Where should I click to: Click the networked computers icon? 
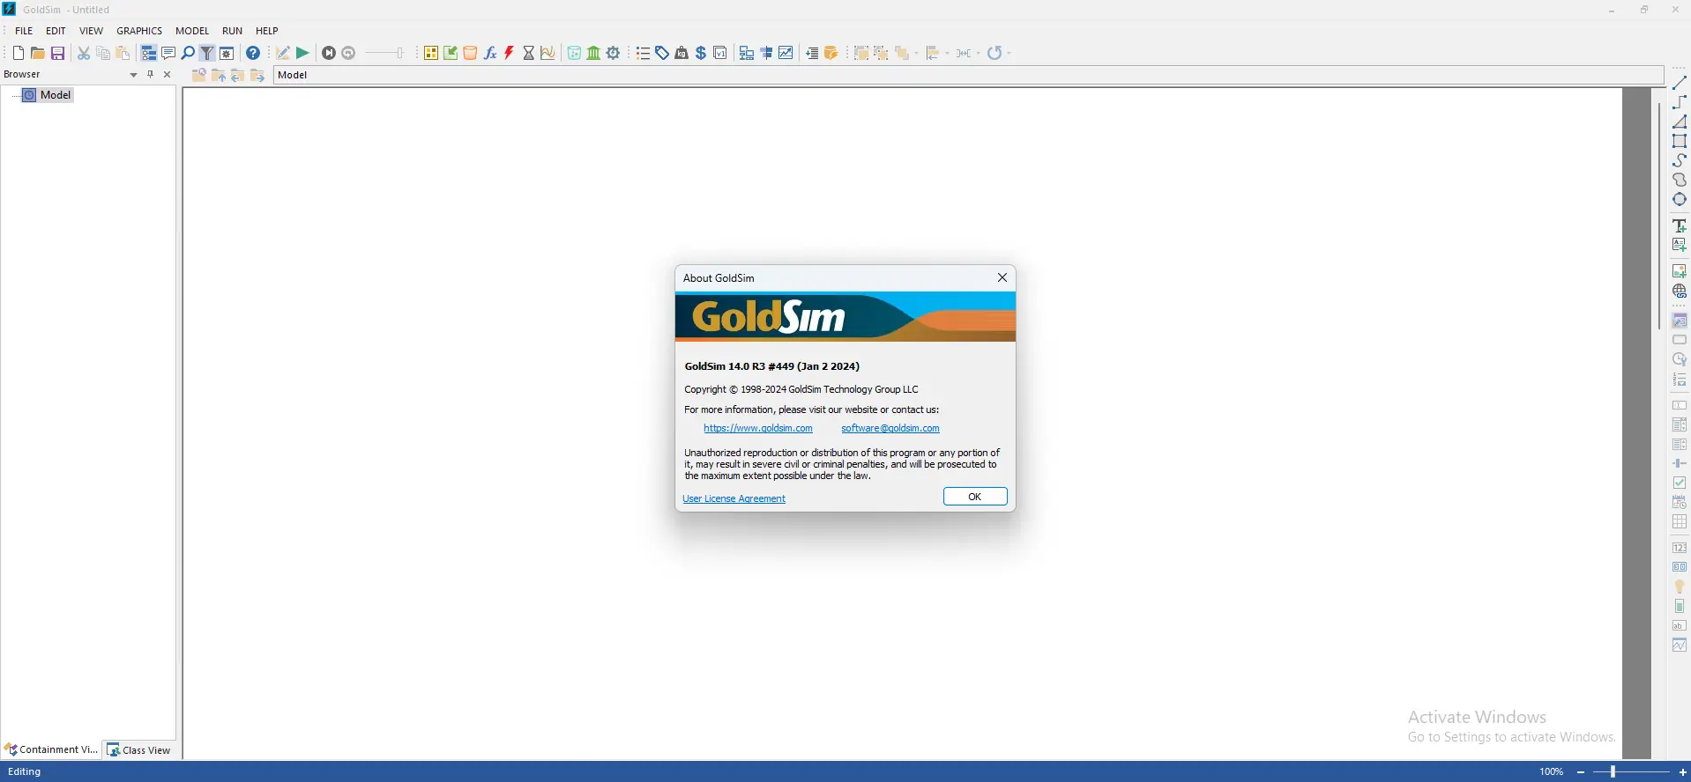[747, 54]
